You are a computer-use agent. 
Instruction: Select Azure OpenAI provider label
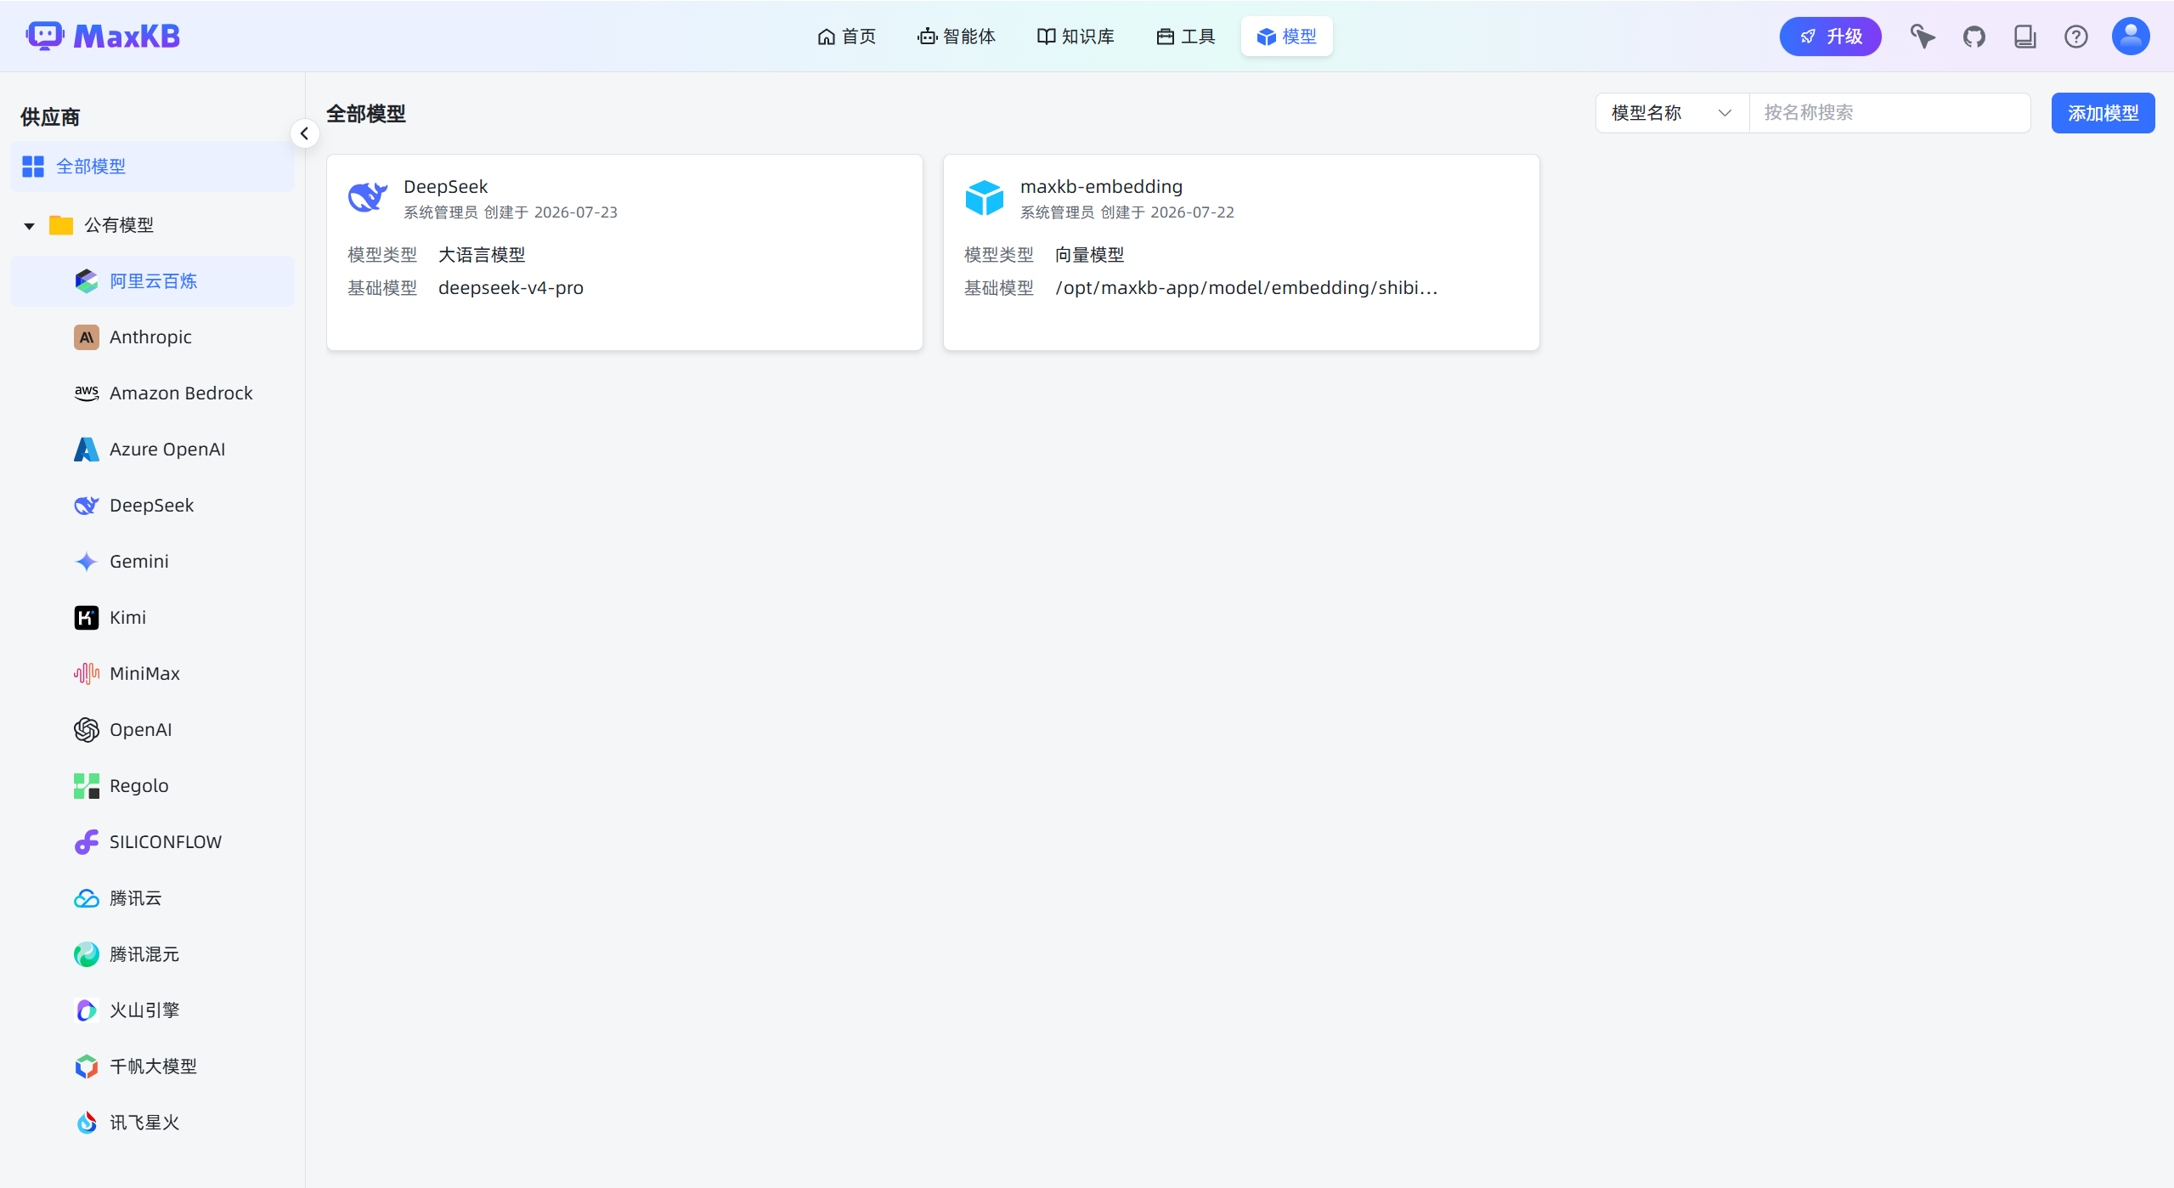pyautogui.click(x=167, y=450)
